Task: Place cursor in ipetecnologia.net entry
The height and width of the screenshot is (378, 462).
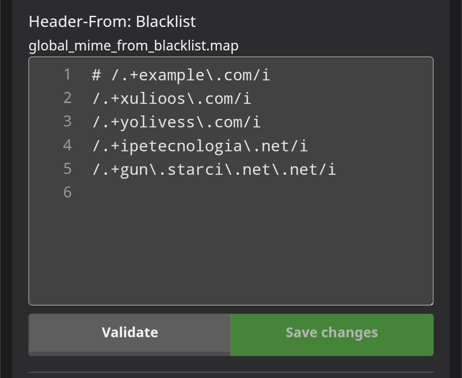Action: point(200,146)
